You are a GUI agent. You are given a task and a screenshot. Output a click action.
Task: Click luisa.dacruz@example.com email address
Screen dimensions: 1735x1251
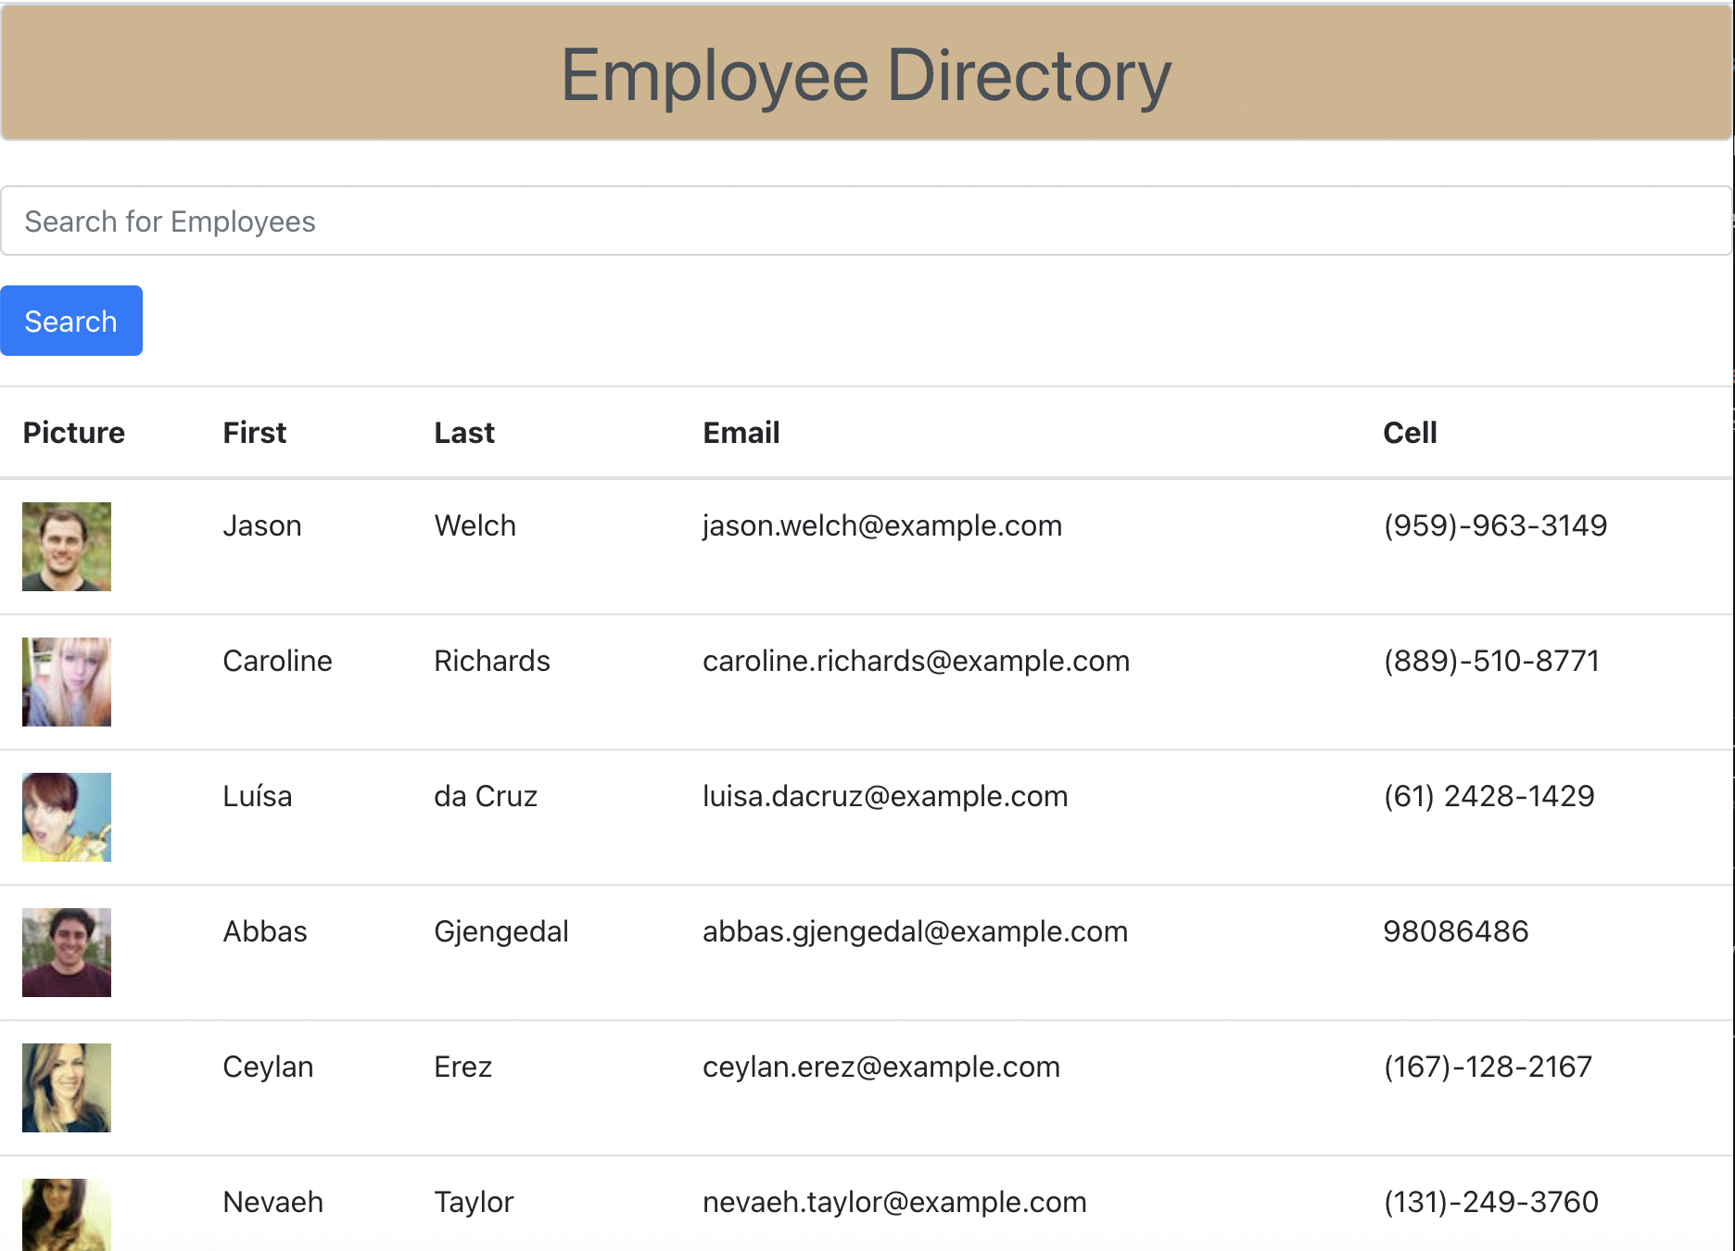point(885,796)
